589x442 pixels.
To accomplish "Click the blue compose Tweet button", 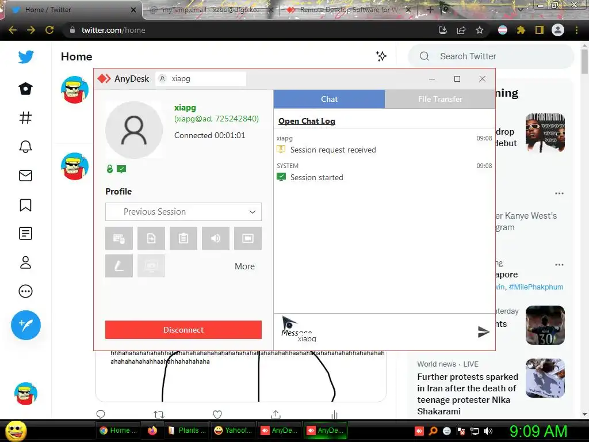I will pyautogui.click(x=25, y=325).
